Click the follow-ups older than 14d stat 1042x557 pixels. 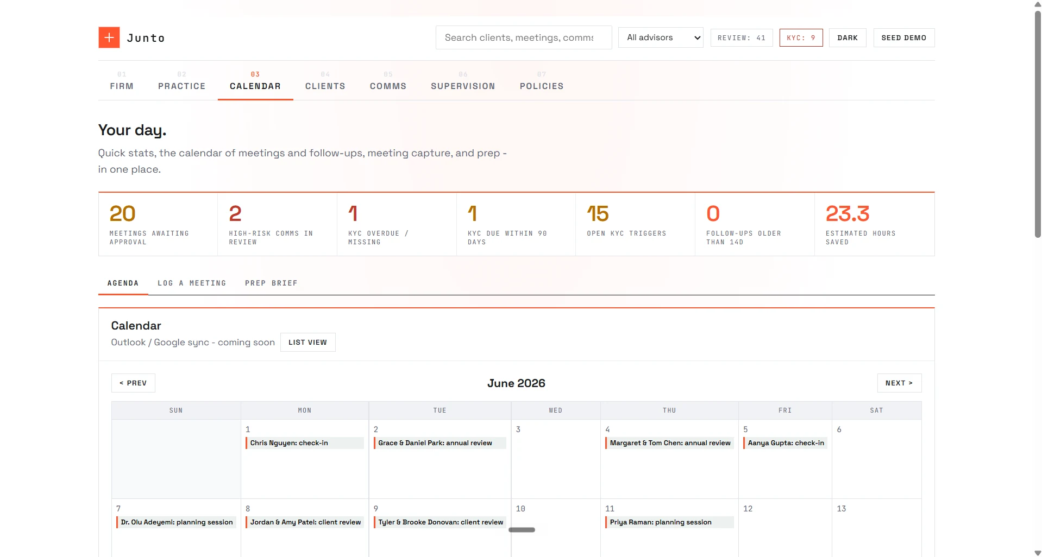coord(755,224)
